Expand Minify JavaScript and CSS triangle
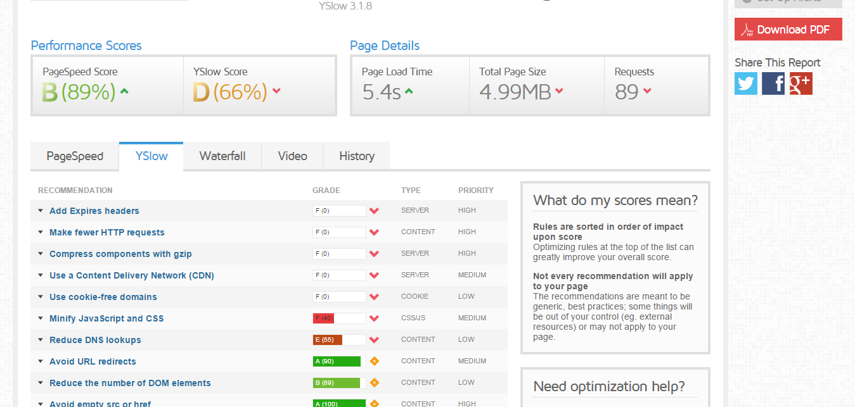 [41, 318]
